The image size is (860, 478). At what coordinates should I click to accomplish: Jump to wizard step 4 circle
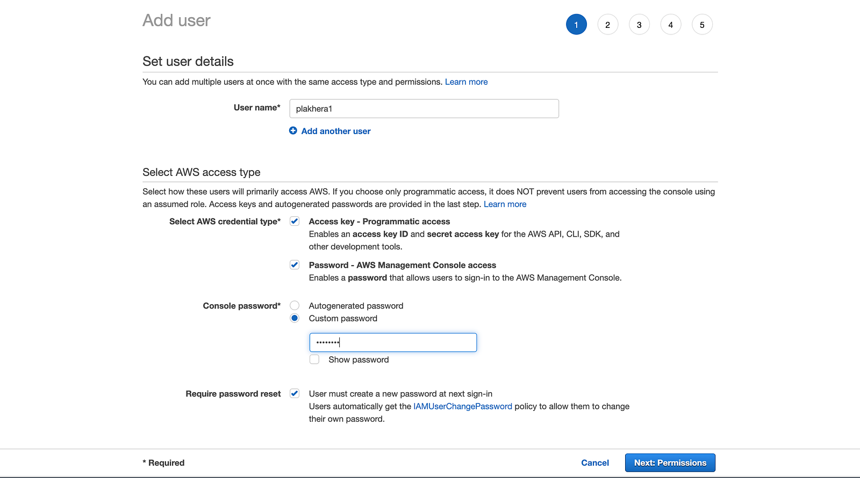pos(671,25)
